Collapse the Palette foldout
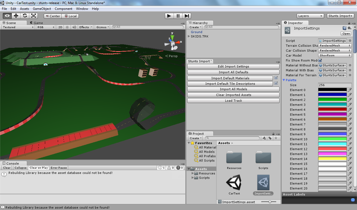Viewport: 357px width, 210px height. click(284, 80)
